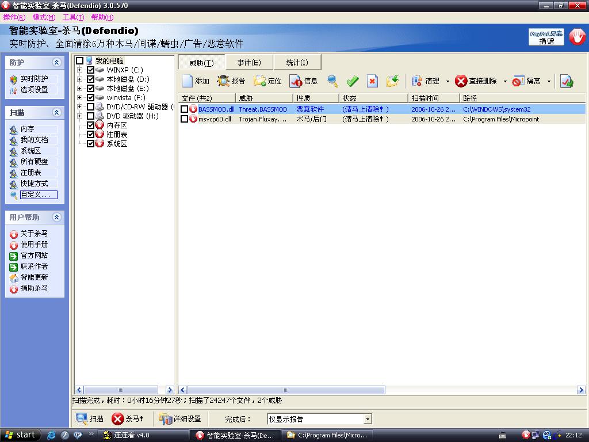Click 所有硬盘 scan entry in sidebar
Viewport: 589px width, 442px height.
(34, 162)
